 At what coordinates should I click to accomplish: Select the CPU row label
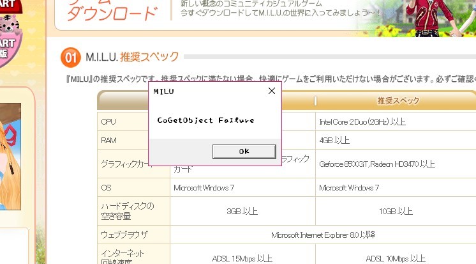click(x=108, y=121)
